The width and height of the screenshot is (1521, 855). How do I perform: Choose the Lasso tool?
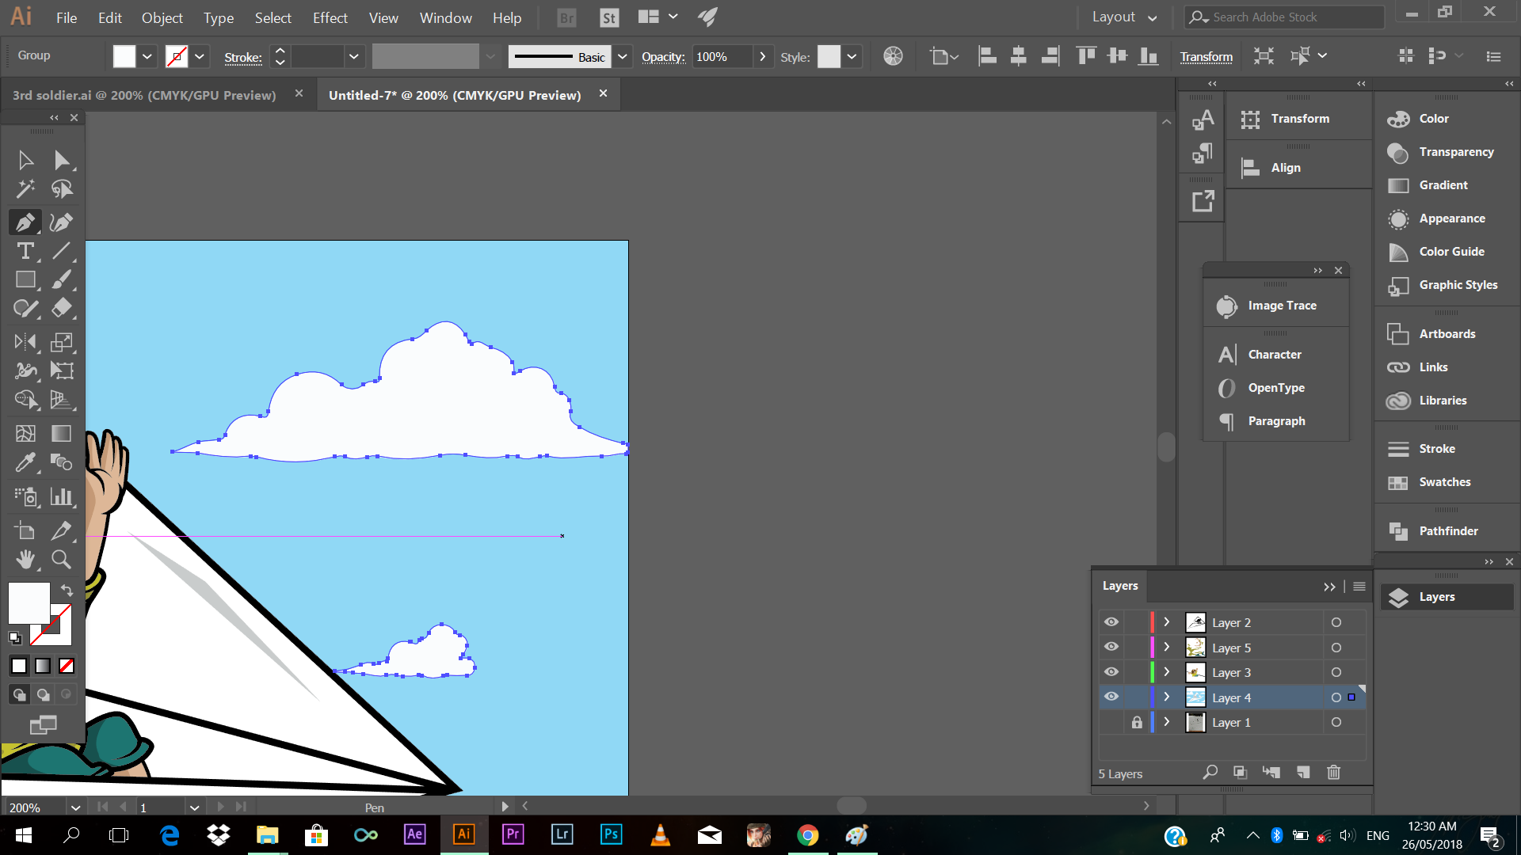click(62, 189)
